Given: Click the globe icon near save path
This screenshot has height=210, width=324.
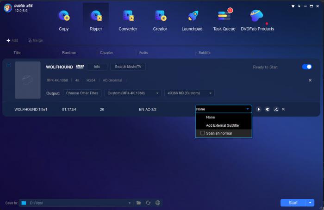Looking at the screenshot, I should pos(158,203).
